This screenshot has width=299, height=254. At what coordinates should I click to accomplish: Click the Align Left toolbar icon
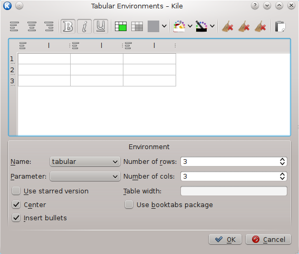pos(14,26)
